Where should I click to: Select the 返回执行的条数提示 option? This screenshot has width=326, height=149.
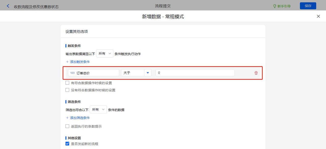67,126
